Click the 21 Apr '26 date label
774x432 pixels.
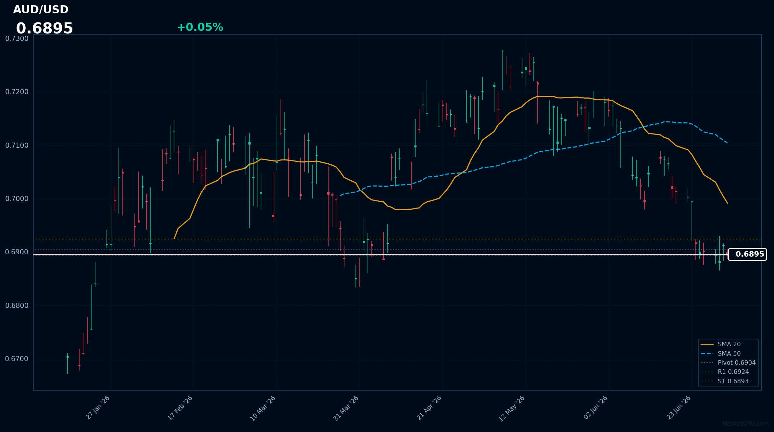[429, 408]
